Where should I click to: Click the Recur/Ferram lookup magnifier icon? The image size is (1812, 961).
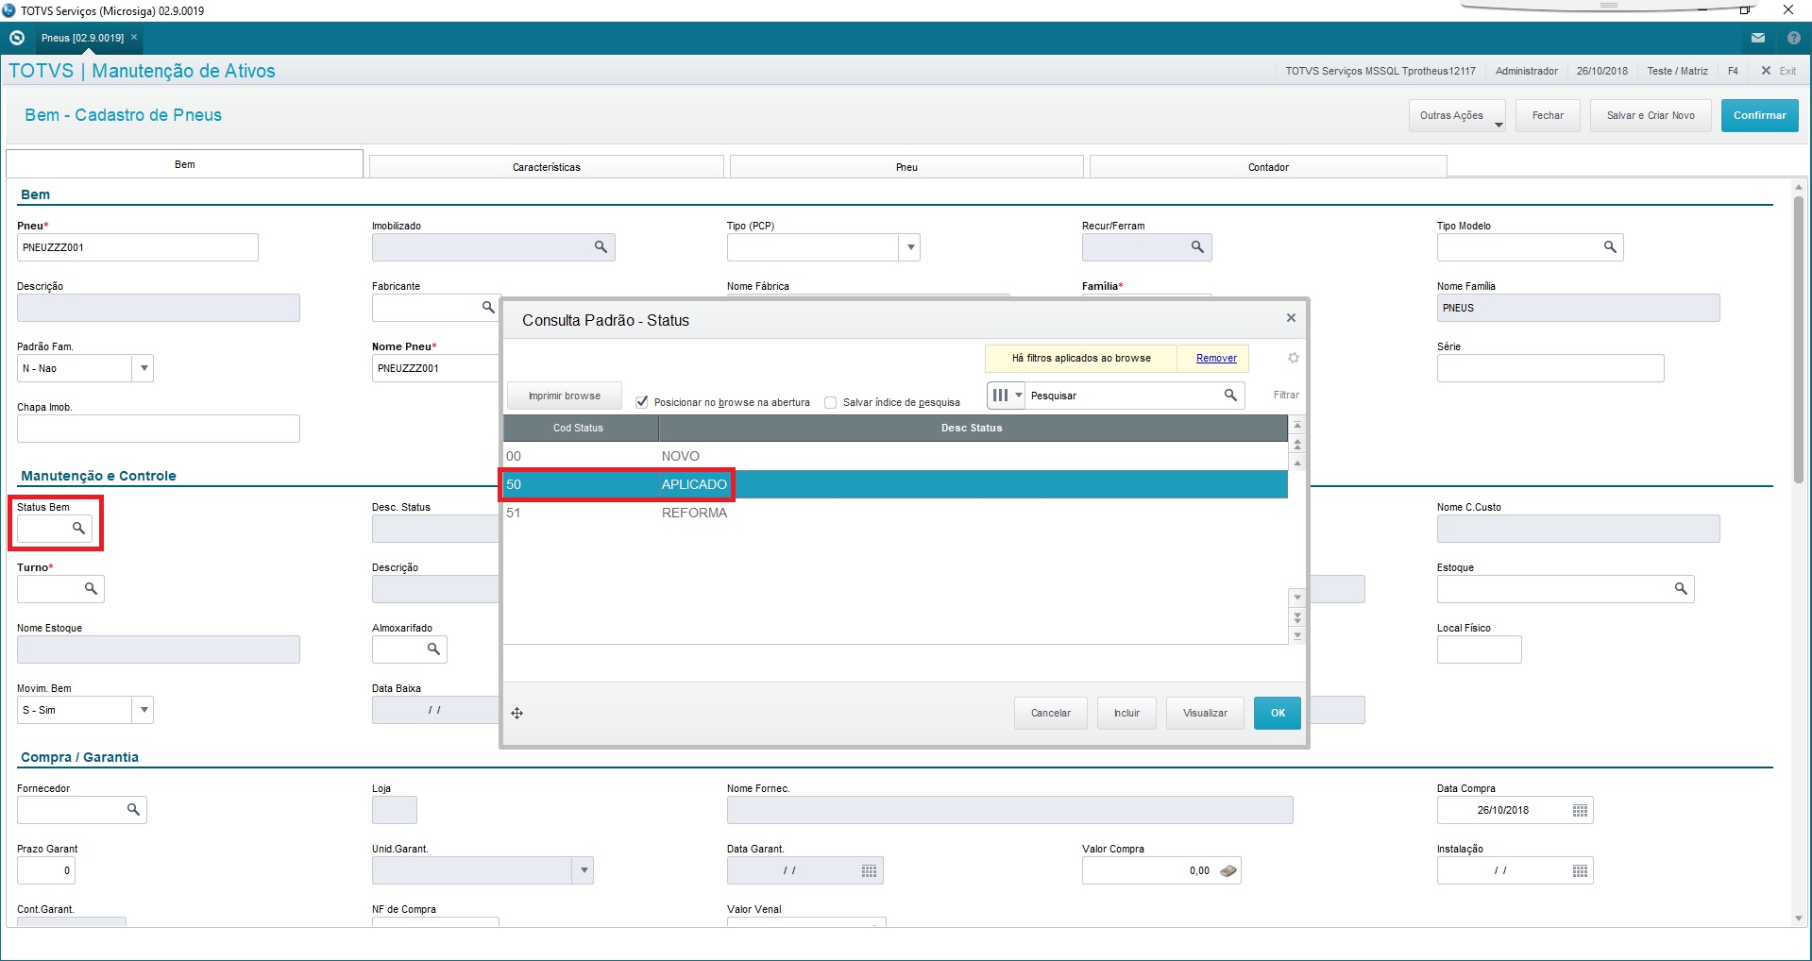[1197, 247]
